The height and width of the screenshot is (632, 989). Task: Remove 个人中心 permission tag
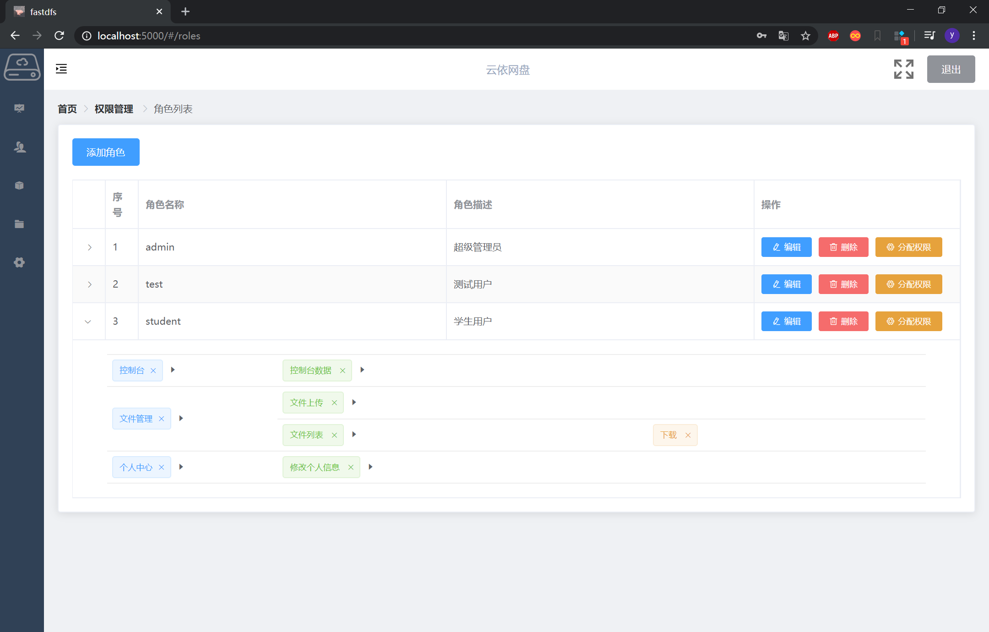[161, 467]
